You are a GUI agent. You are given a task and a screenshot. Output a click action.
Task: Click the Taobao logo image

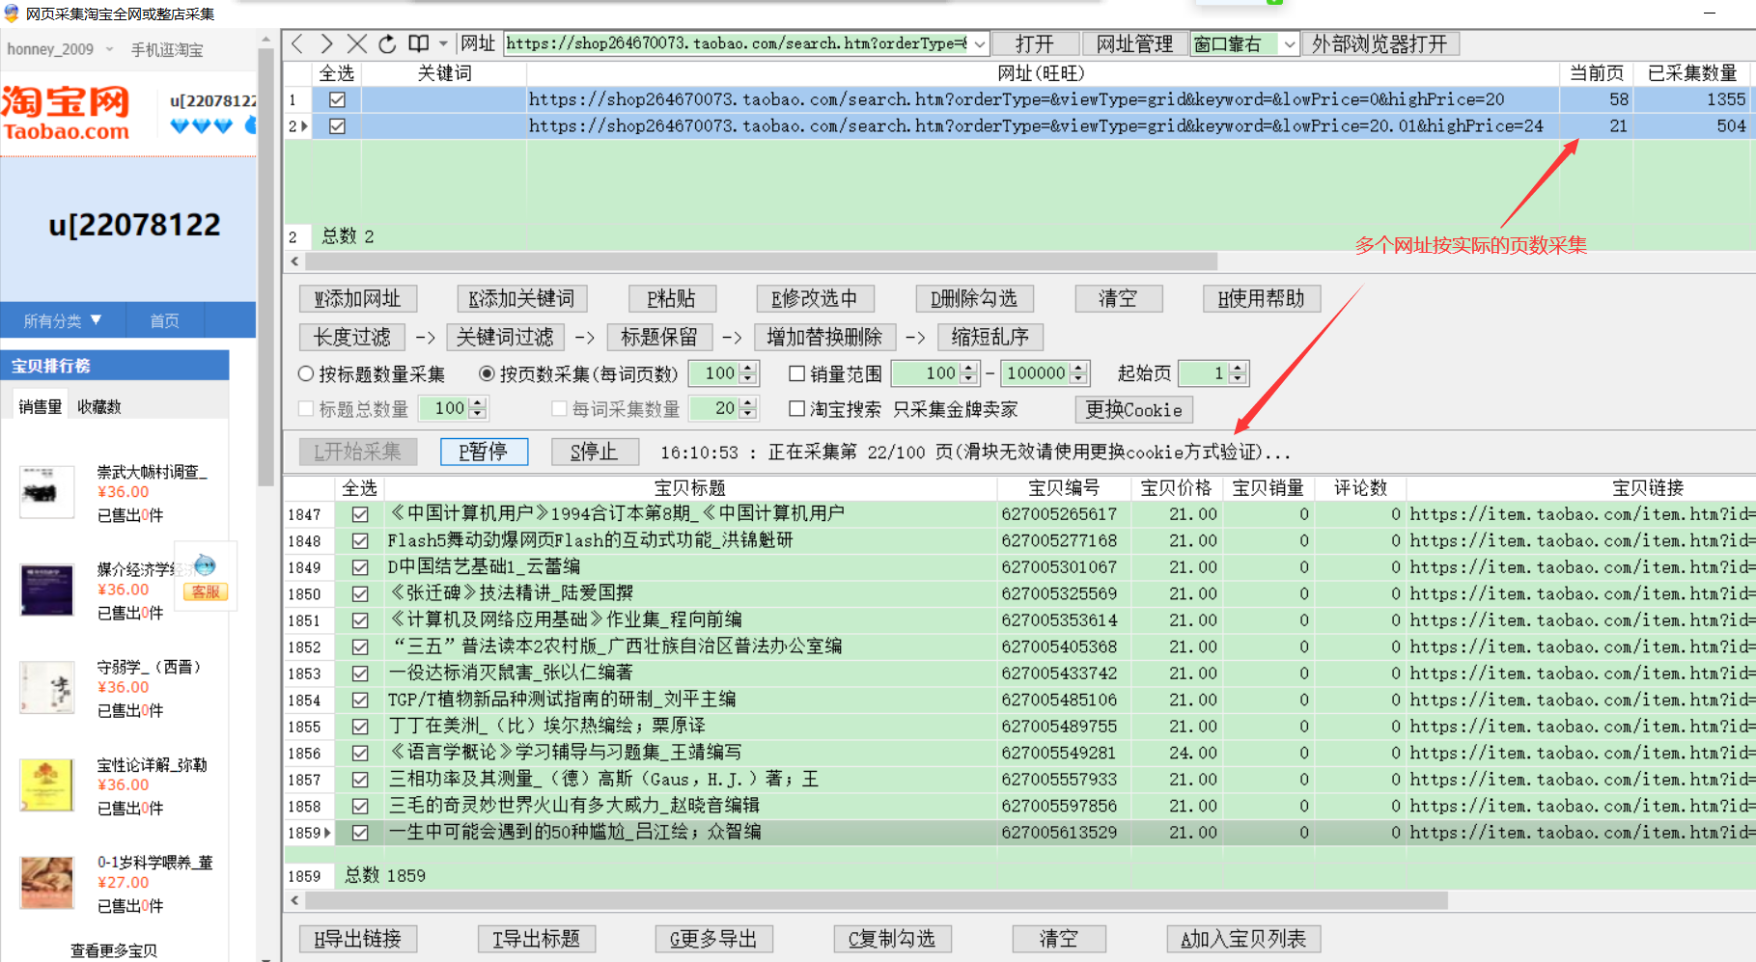[x=66, y=113]
